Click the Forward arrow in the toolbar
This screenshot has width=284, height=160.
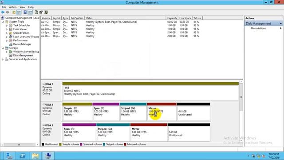pos(8,12)
